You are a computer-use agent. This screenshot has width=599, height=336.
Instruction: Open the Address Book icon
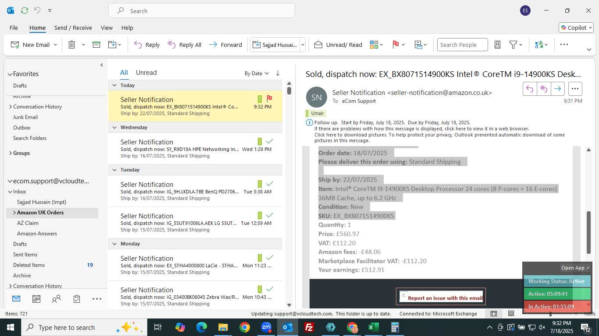tap(497, 45)
